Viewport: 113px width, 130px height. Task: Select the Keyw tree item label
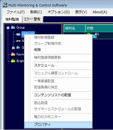pos(20,54)
